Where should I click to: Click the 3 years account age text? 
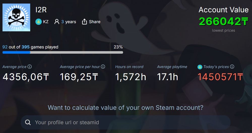click(69, 22)
